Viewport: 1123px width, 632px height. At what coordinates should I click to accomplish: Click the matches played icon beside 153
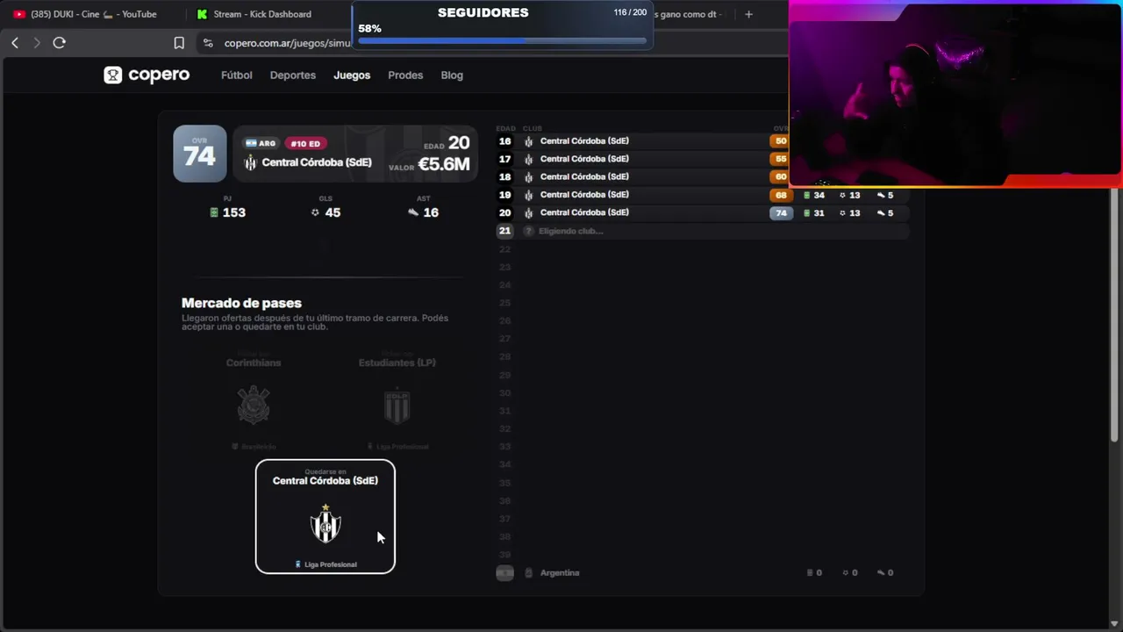point(214,212)
